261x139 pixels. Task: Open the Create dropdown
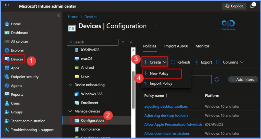click(155, 62)
